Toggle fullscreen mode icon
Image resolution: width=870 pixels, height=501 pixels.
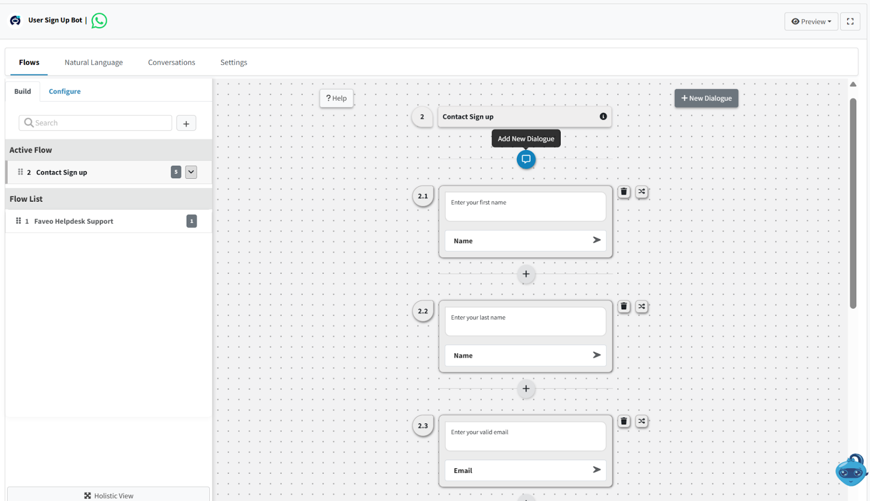pos(850,21)
